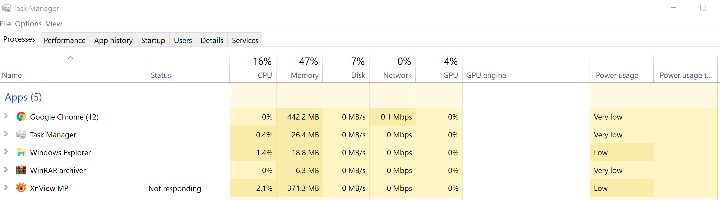Expand the Task Manager process group
The image size is (720, 200).
6,134
